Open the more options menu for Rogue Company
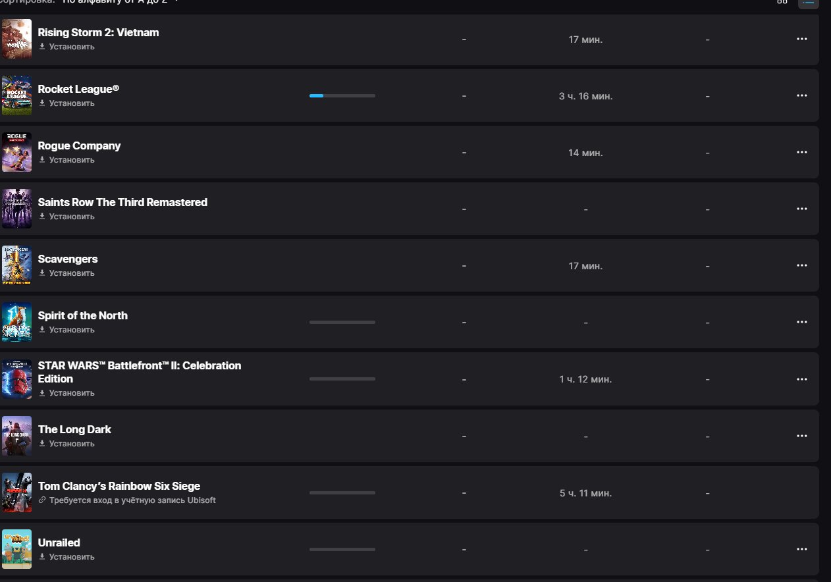831x582 pixels. 801,152
